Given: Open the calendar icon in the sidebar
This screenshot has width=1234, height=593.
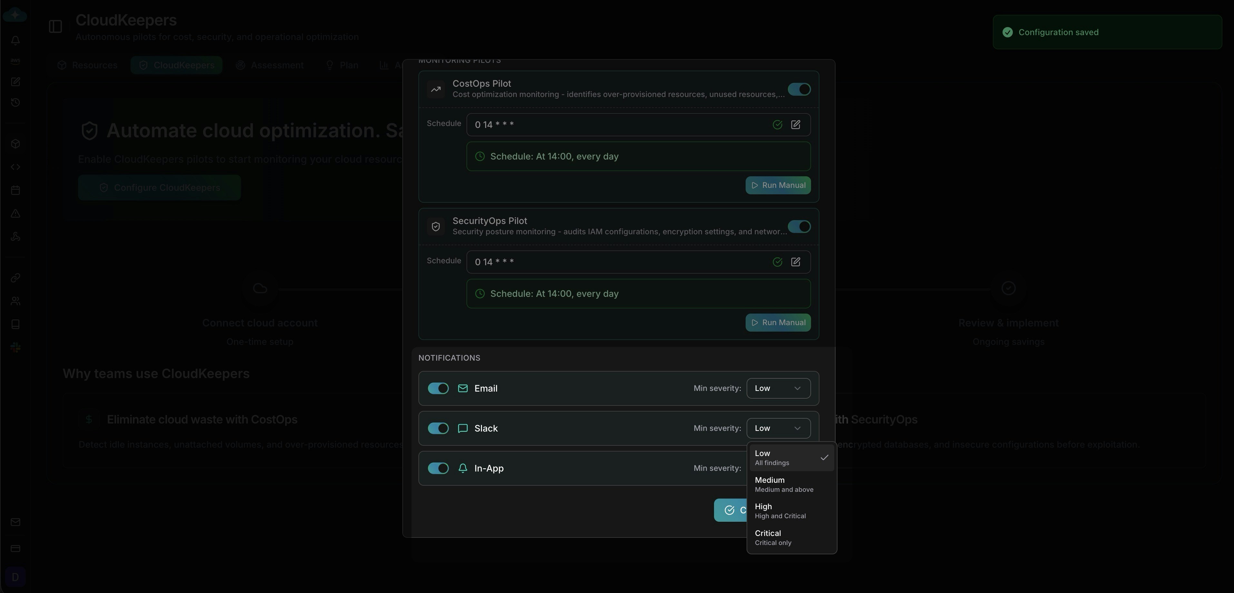Looking at the screenshot, I should pyautogui.click(x=15, y=190).
